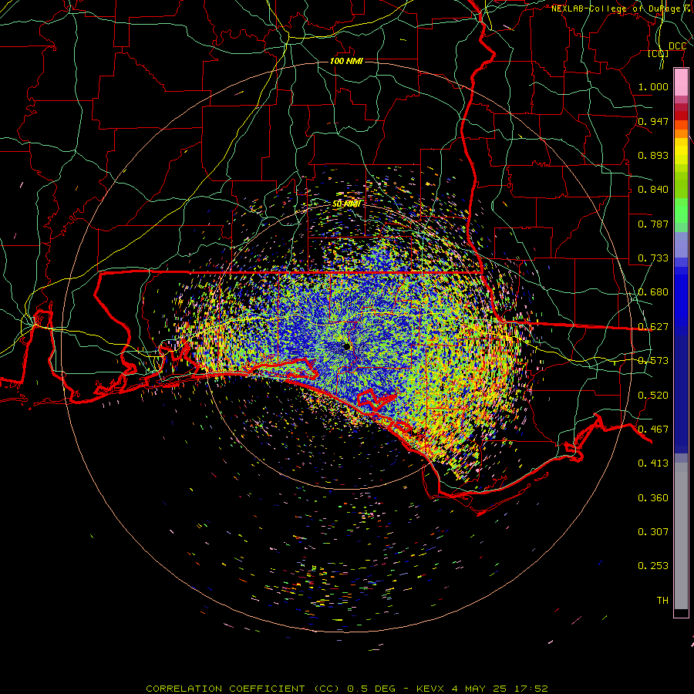Click the DCC product label
The width and height of the screenshot is (694, 694).
(x=677, y=46)
